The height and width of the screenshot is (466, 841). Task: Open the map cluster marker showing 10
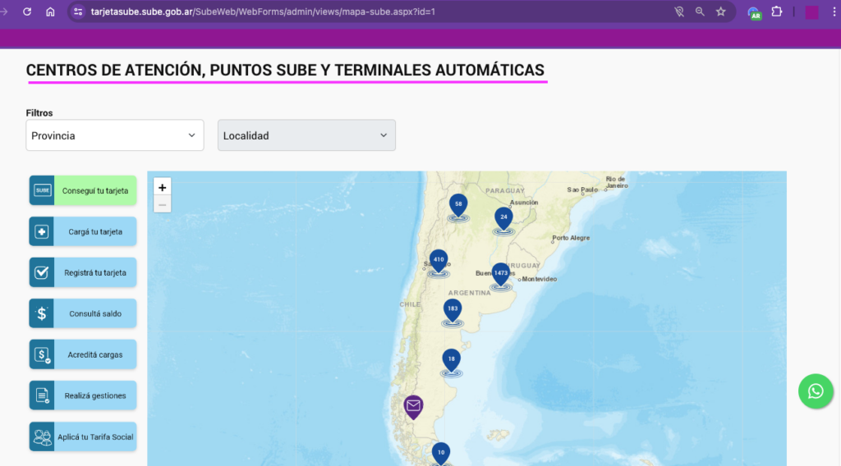point(440,454)
